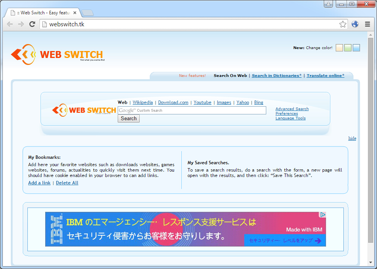Switch search source to Yahoo

pos(243,102)
